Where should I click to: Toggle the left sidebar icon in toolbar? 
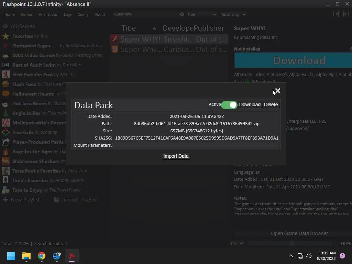tap(336, 14)
